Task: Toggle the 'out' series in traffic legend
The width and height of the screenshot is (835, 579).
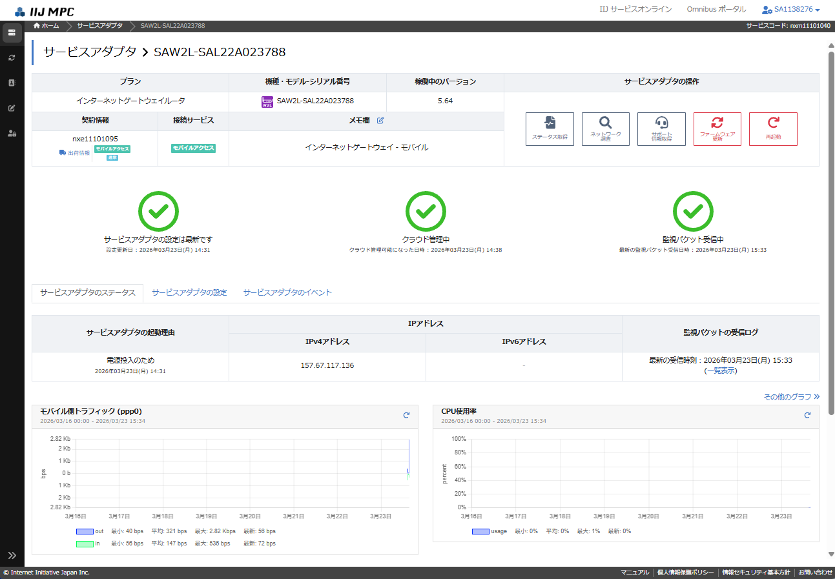Action: pos(85,531)
